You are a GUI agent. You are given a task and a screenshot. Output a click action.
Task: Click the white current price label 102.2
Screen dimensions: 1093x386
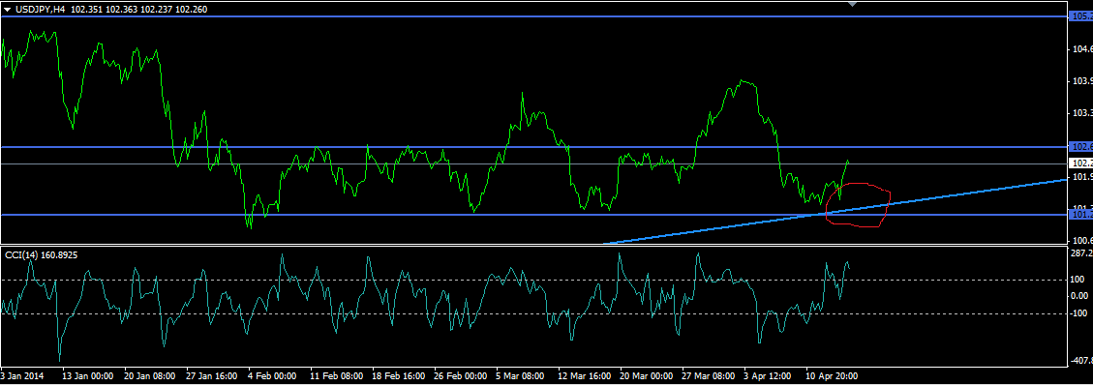(x=1080, y=163)
